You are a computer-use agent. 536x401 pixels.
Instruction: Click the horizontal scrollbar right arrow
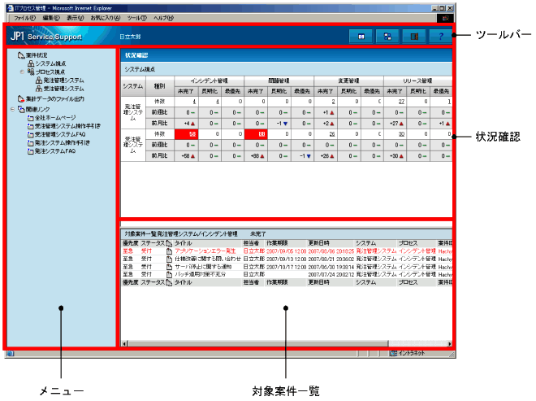(x=449, y=343)
